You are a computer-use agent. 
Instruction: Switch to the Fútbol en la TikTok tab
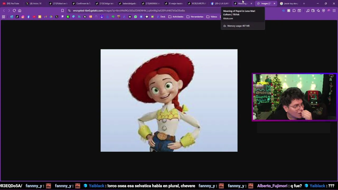[58, 3]
